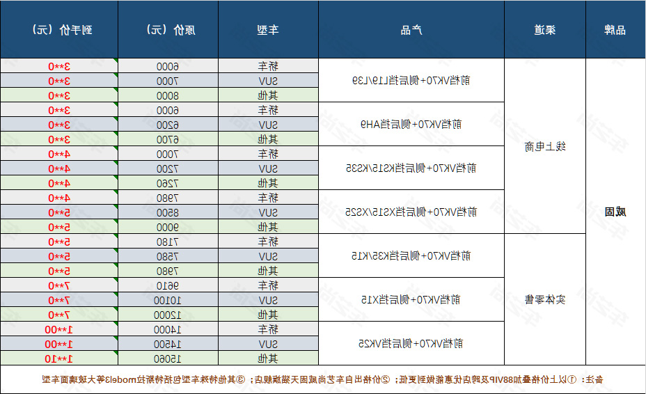Click final price cell in the 9610 row
Viewport: 646px width, 394px height.
point(59,285)
